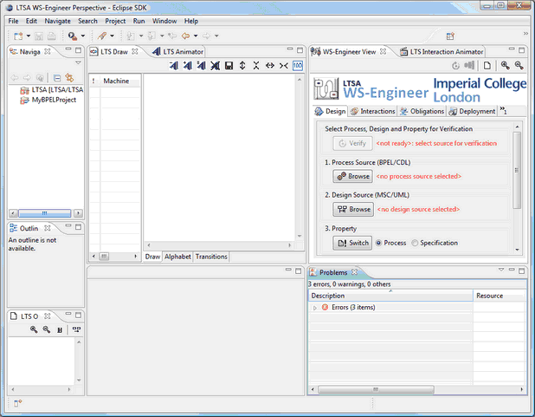This screenshot has width=535, height=417.
Task: Open the Navigator view menu dropdown arrow
Action: tap(77, 63)
